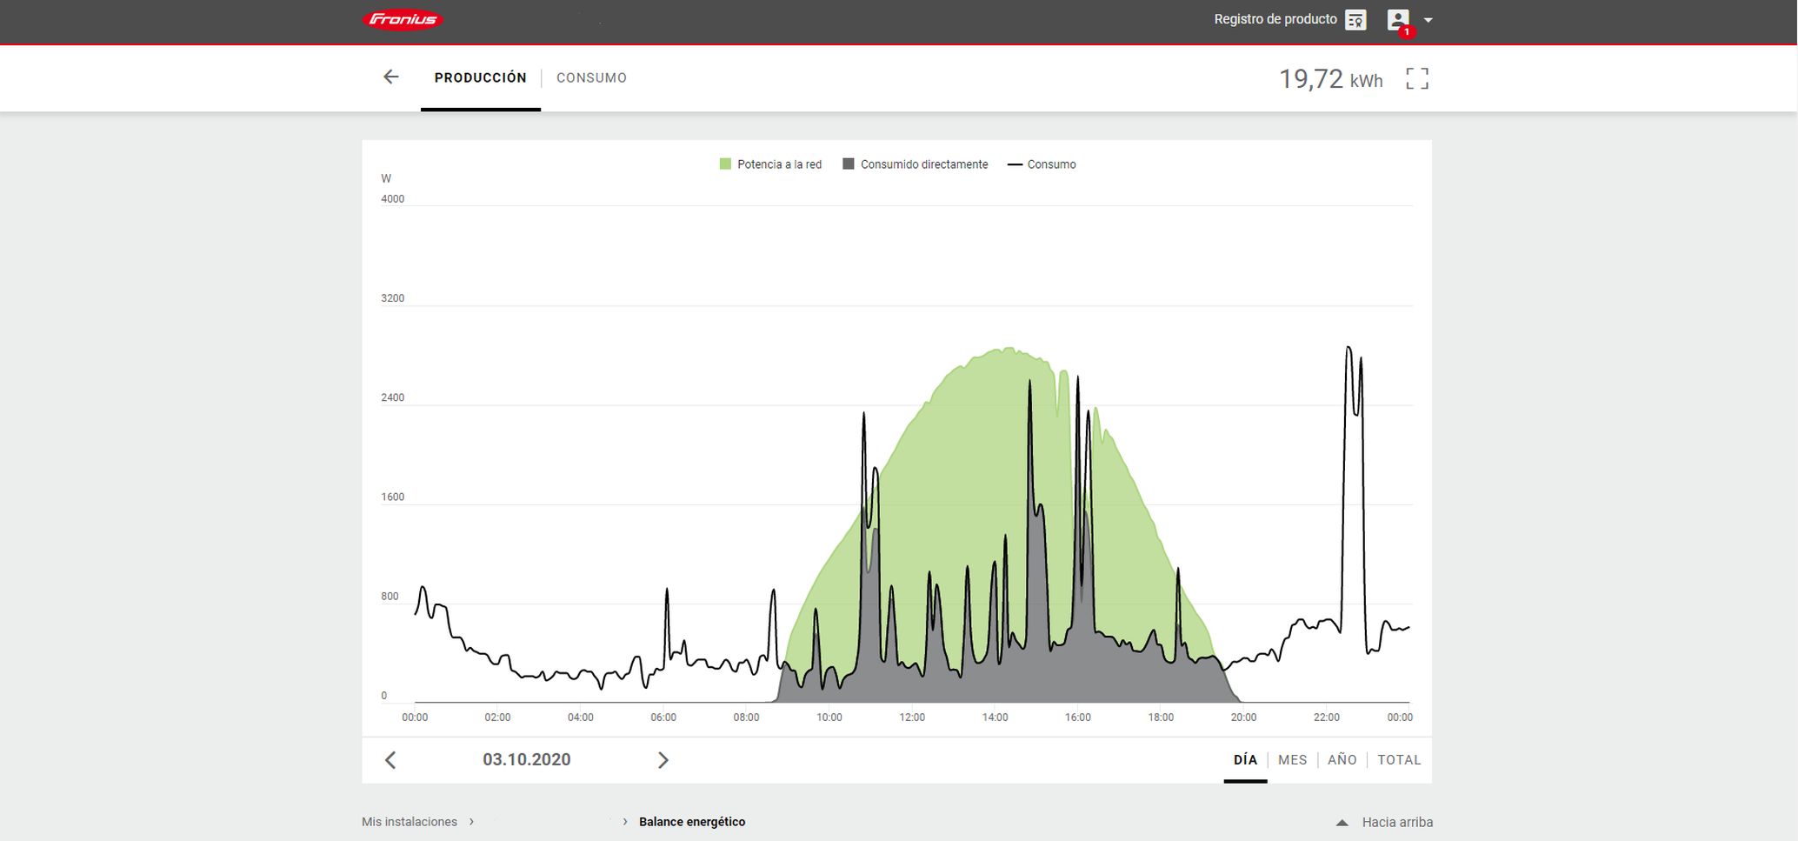Image resolution: width=1798 pixels, height=841 pixels.
Task: Switch to the PRODUCCIÓN tab
Action: click(x=481, y=77)
